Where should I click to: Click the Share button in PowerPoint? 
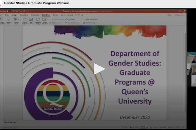(x=169, y=15)
